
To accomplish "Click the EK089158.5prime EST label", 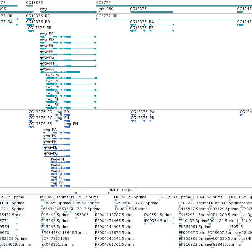I will tap(131, 209).
